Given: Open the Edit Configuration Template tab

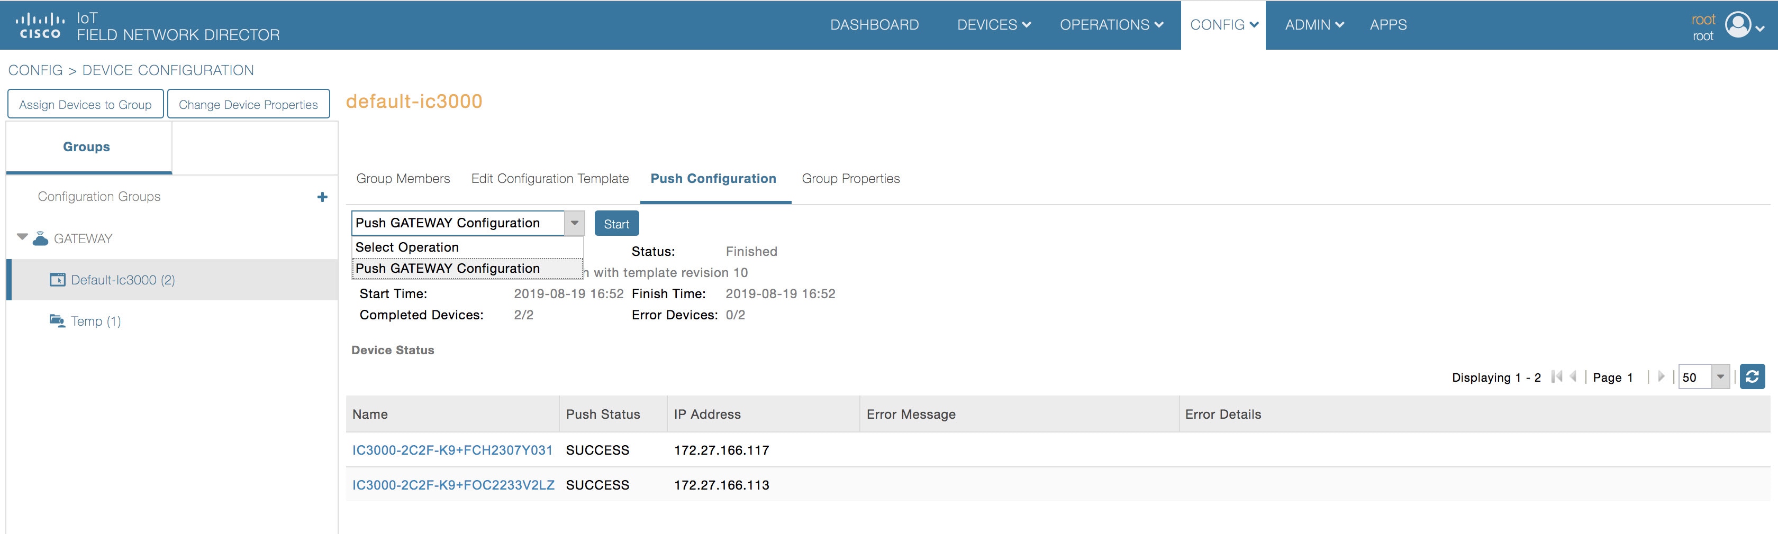Looking at the screenshot, I should click(x=549, y=178).
